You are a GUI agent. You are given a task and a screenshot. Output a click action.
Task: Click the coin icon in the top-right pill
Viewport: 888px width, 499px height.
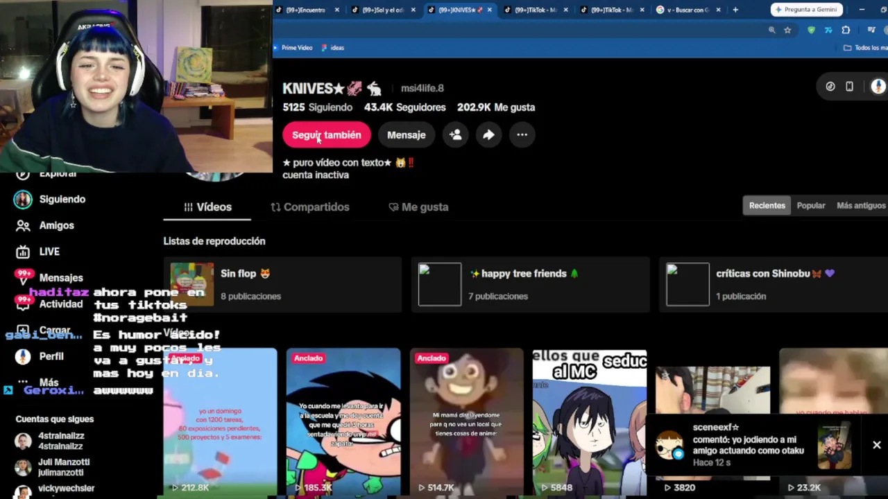[830, 87]
